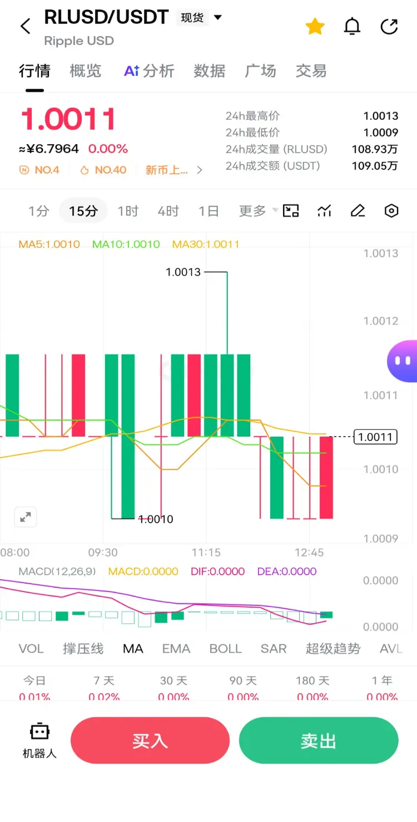Tap the NO.40 hot ranking tag
The image size is (417, 822).
[103, 170]
